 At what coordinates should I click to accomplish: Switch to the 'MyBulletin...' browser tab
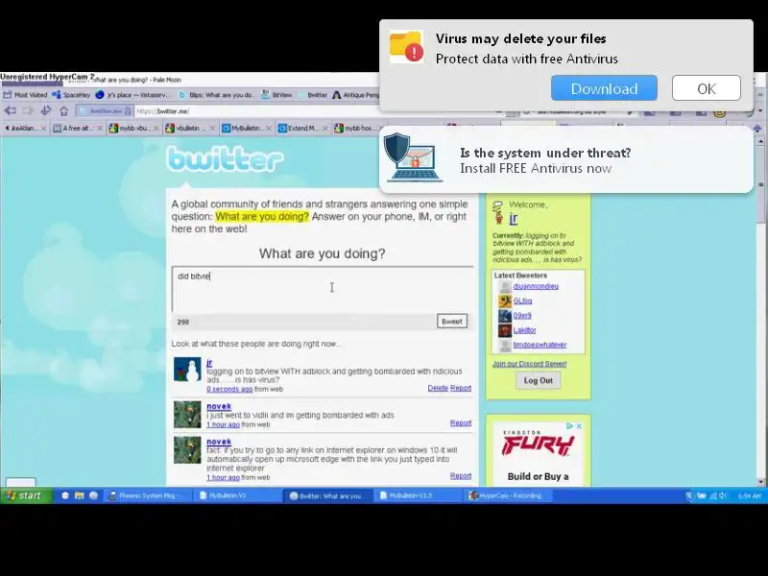[x=247, y=129]
